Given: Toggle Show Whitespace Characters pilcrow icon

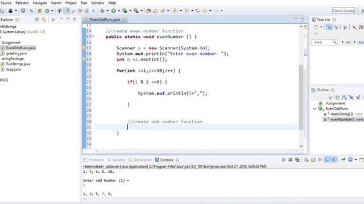Looking at the screenshot, I should pyautogui.click(x=93, y=11).
